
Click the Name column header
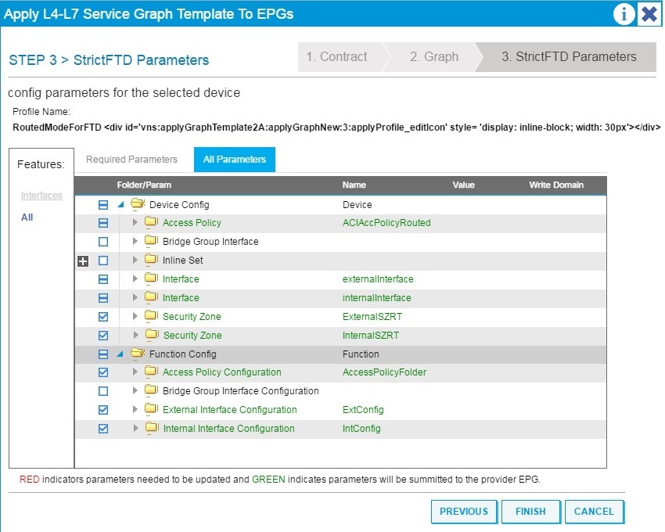(x=354, y=185)
